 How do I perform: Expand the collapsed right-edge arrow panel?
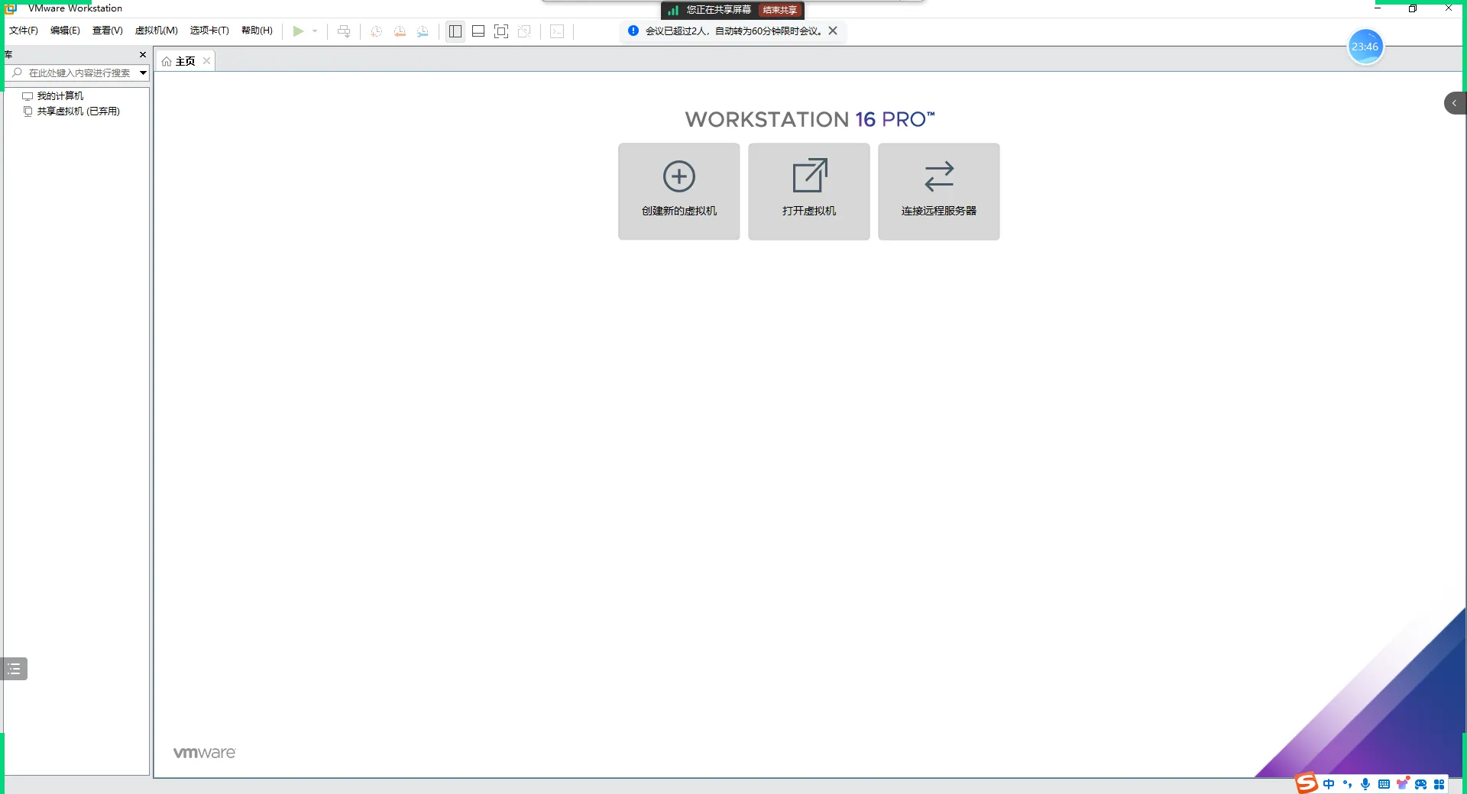pos(1455,103)
